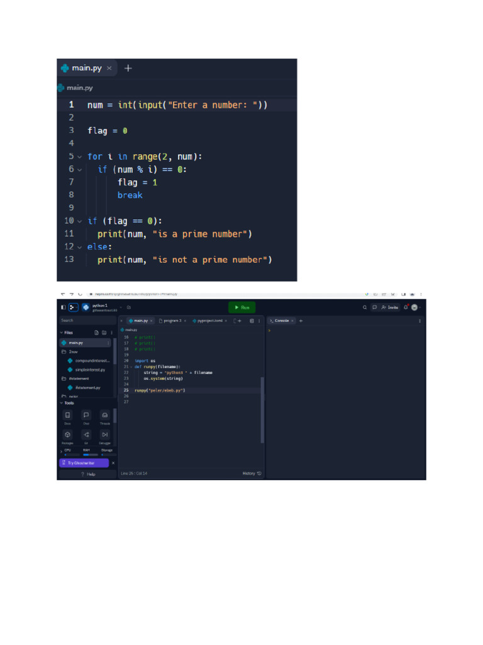Close main.py tab in the top code image
Screen dimensions: 483x645
pos(109,68)
